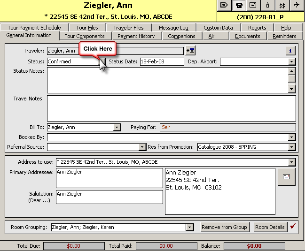Click the telephone icon in the header
The width and height of the screenshot is (305, 251).
[240, 5]
